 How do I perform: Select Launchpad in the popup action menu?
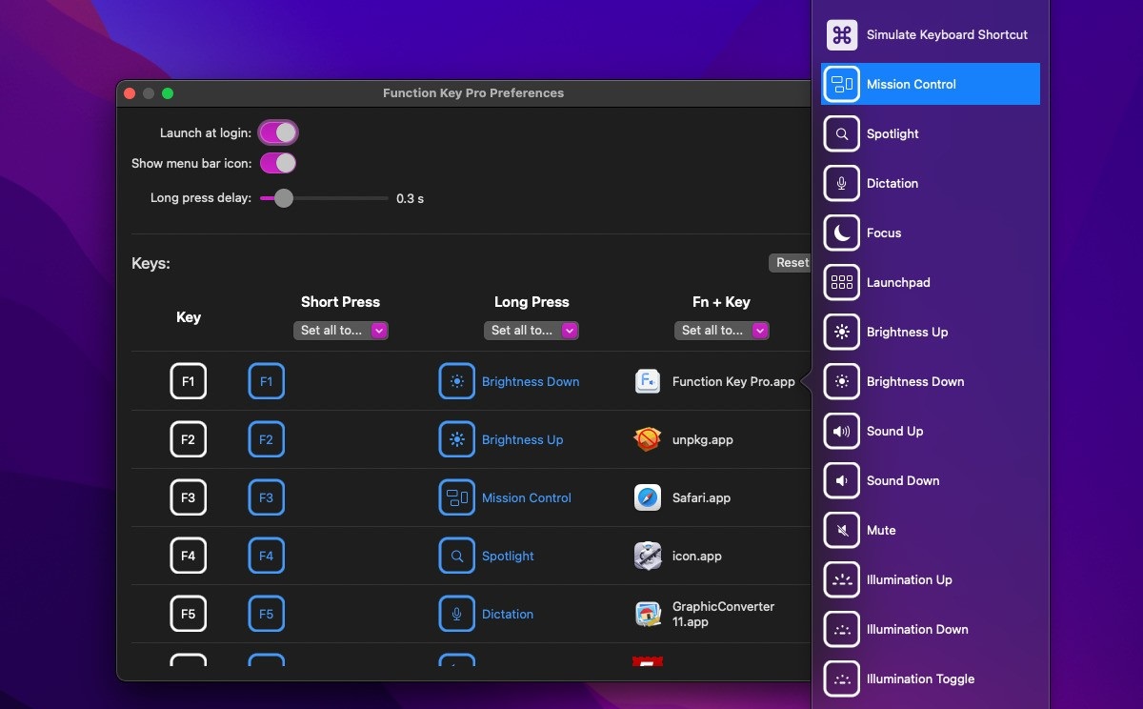[931, 282]
